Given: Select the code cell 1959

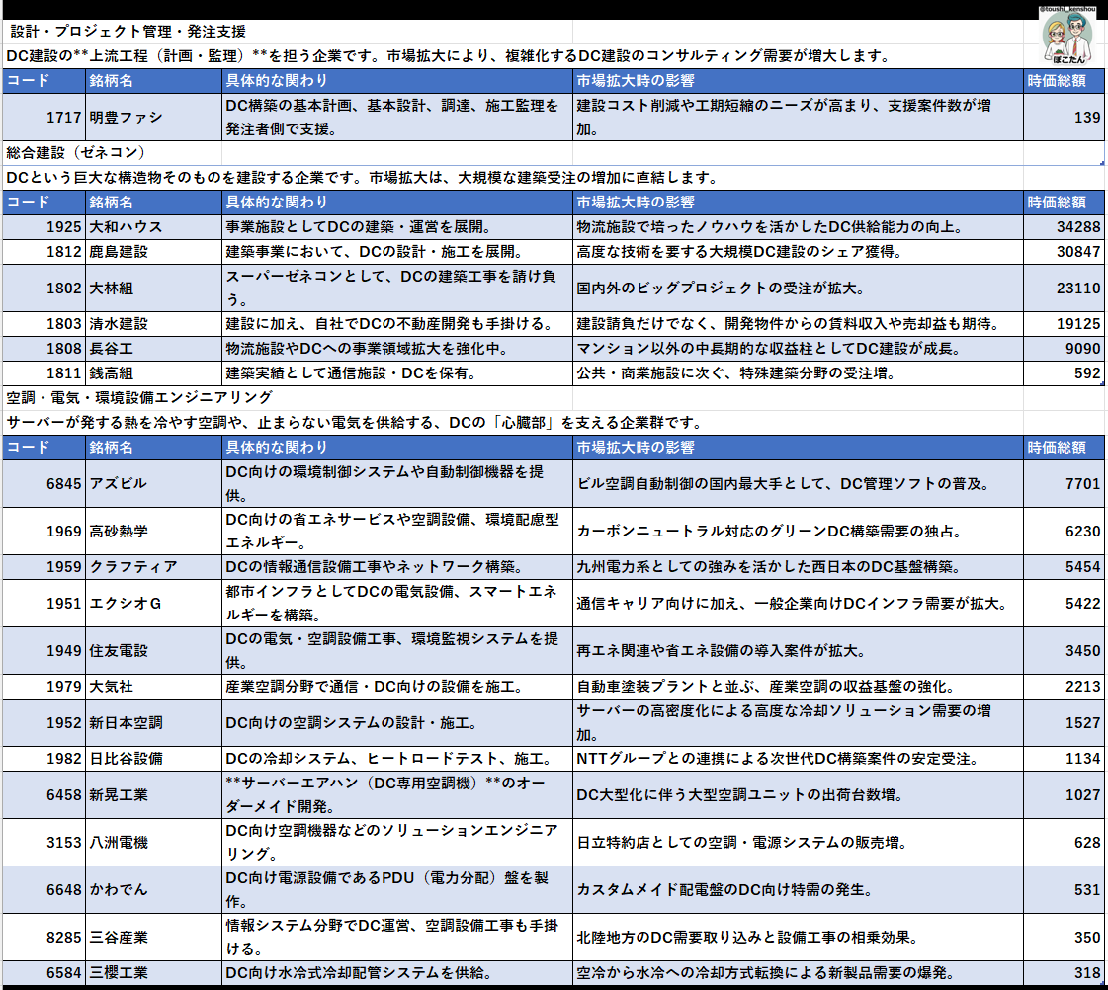Looking at the screenshot, I should point(43,567).
